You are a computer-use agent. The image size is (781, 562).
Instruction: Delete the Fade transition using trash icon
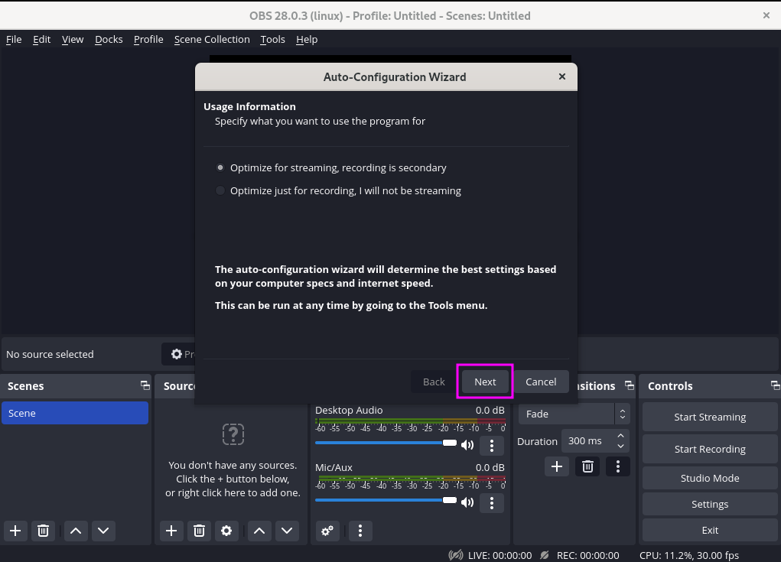(587, 466)
